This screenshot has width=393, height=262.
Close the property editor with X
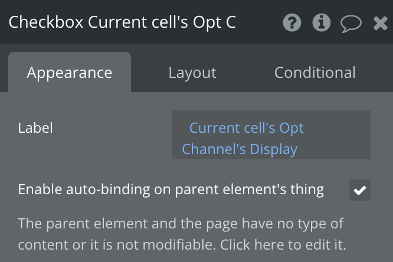pyautogui.click(x=380, y=24)
